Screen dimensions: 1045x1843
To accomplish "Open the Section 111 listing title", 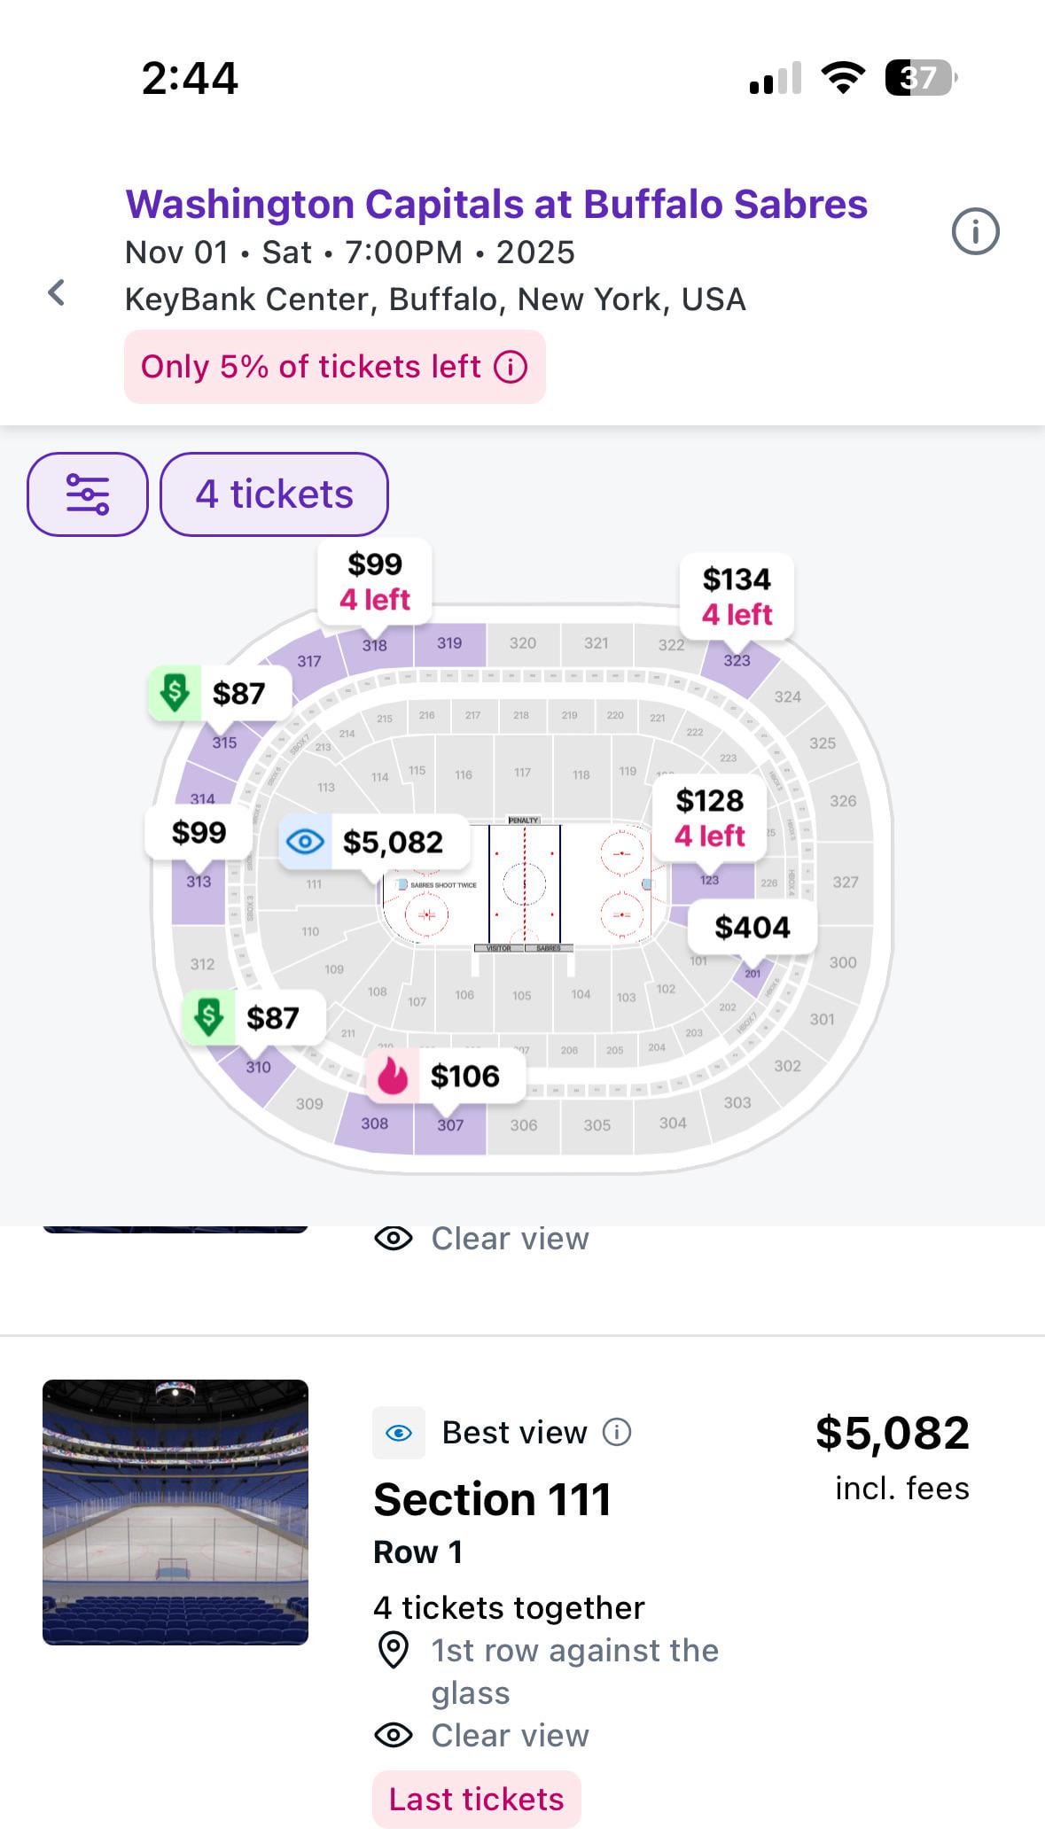I will click(492, 1499).
